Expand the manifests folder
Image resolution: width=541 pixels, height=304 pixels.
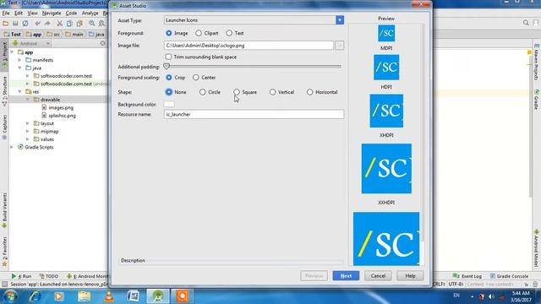tap(20, 60)
